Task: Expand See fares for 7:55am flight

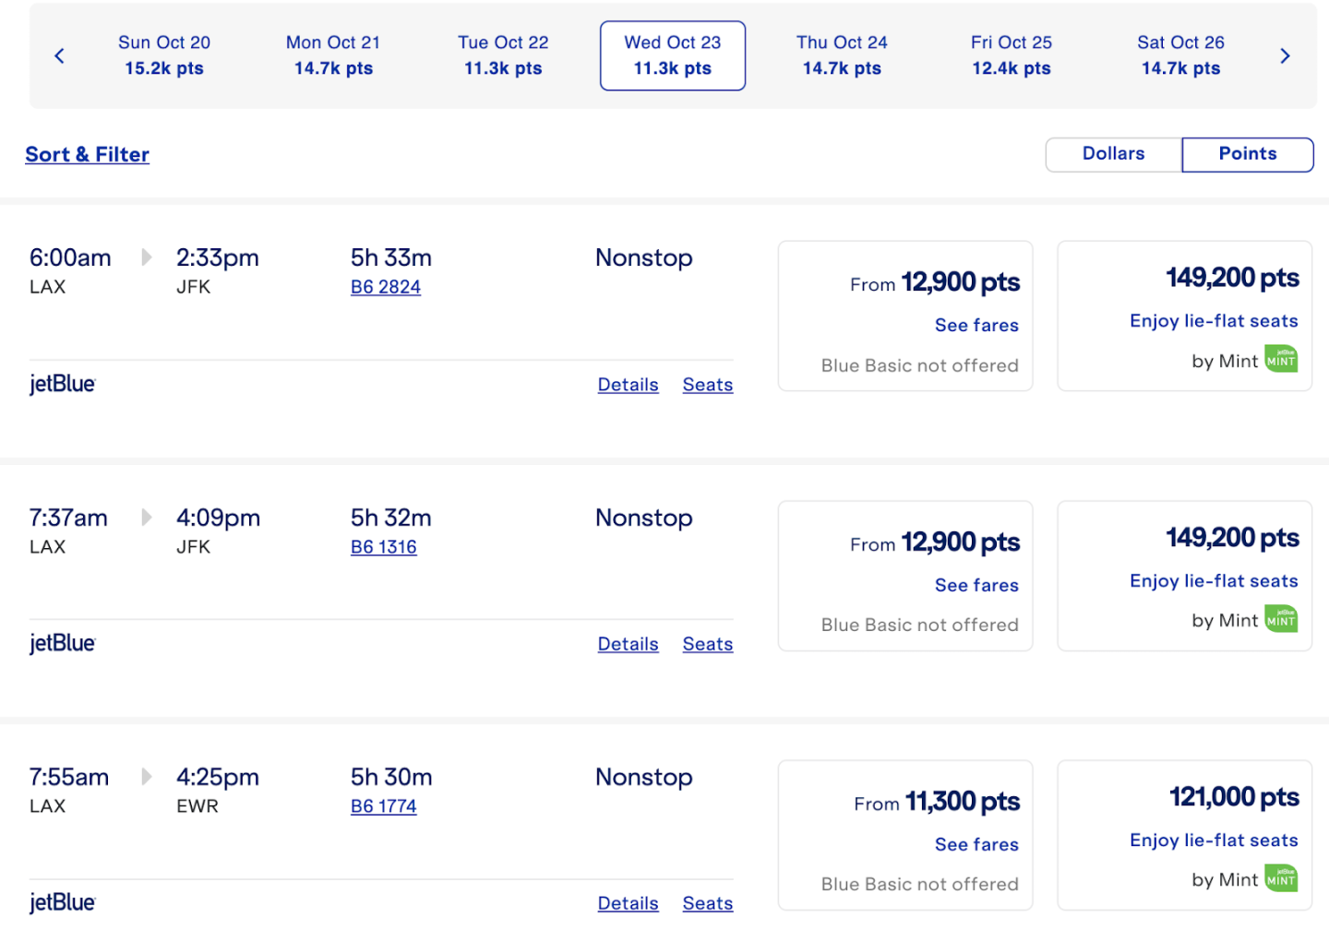Action: coord(976,845)
